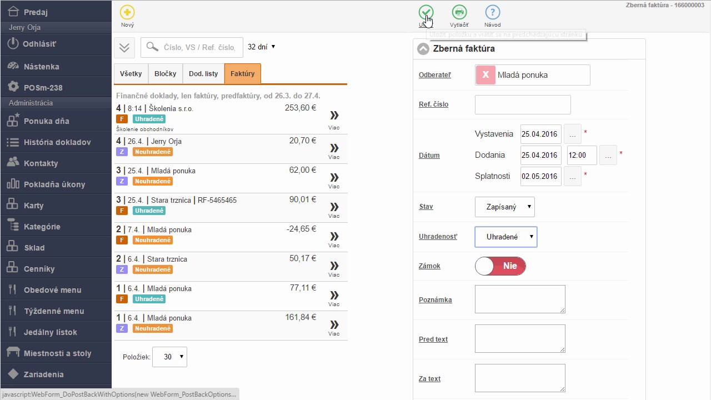
Task: Click Viac for 161,84 € Mladá ponuka invoice
Action: [334, 328]
